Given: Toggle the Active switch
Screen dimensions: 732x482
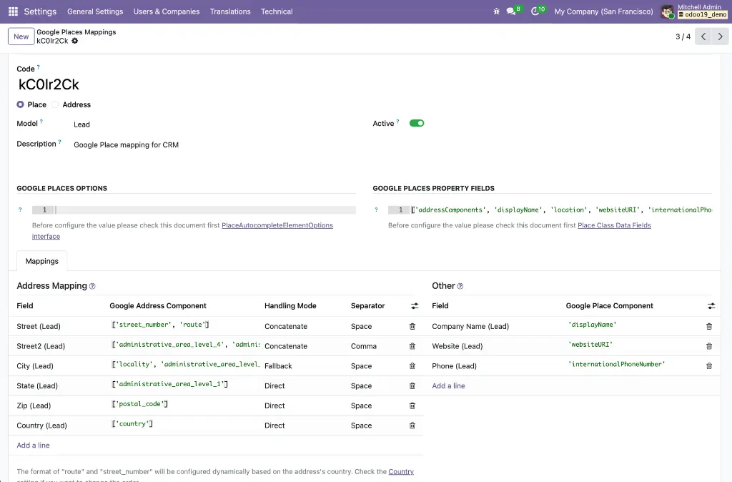Looking at the screenshot, I should (x=417, y=123).
